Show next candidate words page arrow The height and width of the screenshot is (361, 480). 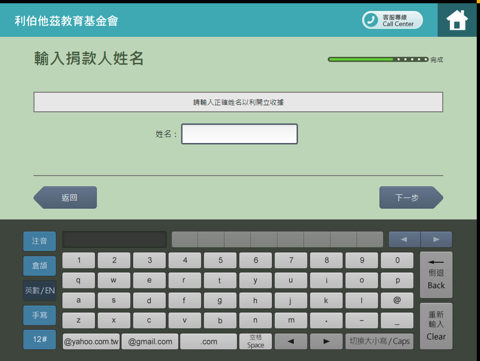tap(436, 239)
